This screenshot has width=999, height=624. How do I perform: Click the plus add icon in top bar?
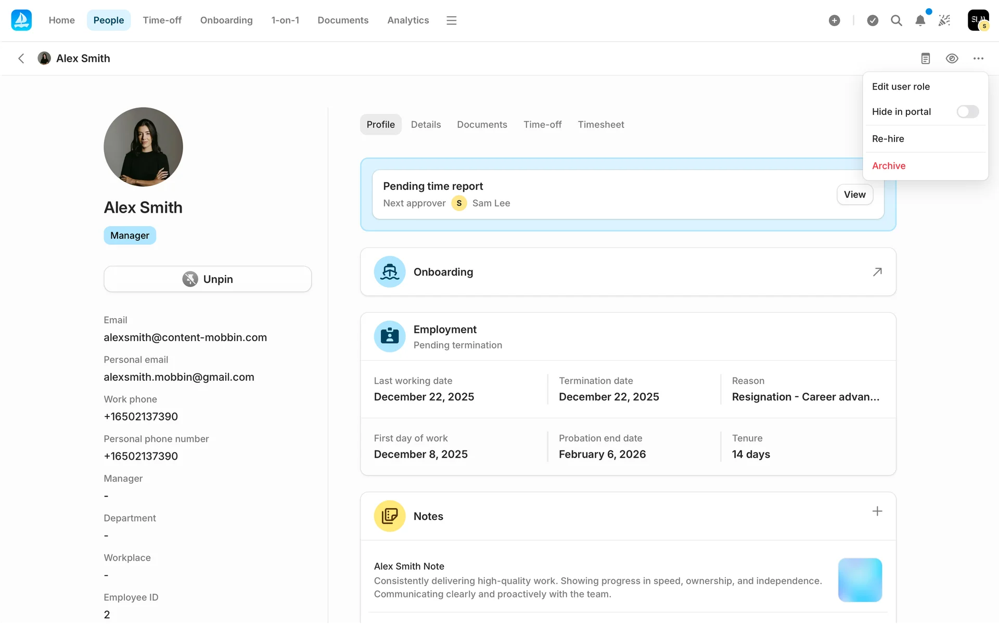[x=834, y=20]
